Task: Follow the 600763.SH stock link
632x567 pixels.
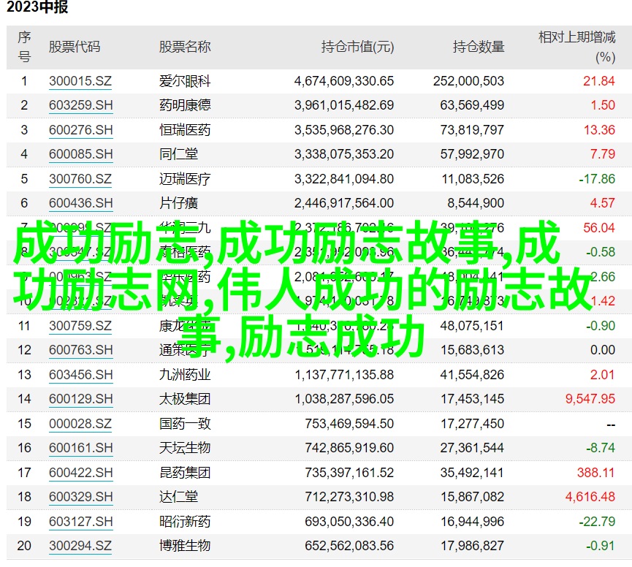Action: pos(80,350)
